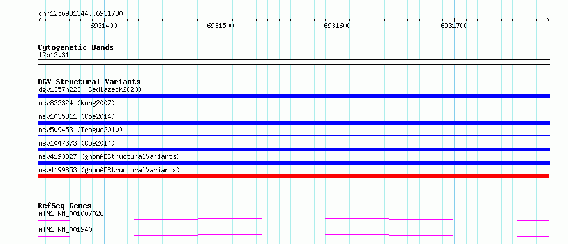The width and height of the screenshot is (568, 244).
Task: Select variant label nsv1035811 (Coe2014)
Action: (77, 116)
